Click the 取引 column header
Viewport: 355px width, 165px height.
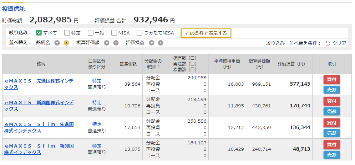(332, 64)
